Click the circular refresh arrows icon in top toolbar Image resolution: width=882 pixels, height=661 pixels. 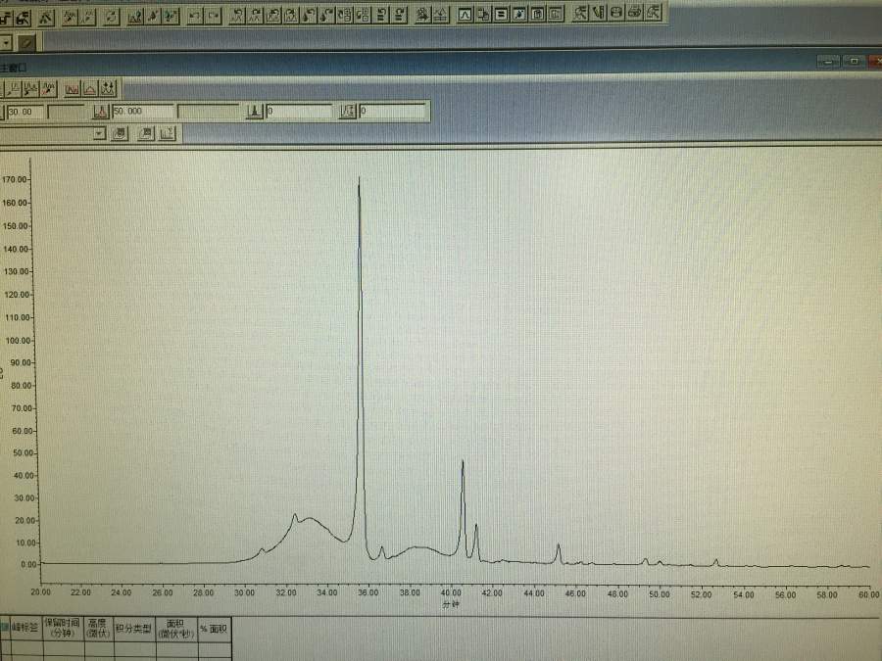click(x=112, y=18)
